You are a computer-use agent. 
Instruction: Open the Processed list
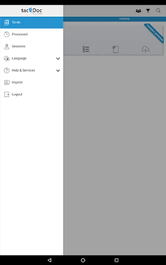(x=32, y=34)
